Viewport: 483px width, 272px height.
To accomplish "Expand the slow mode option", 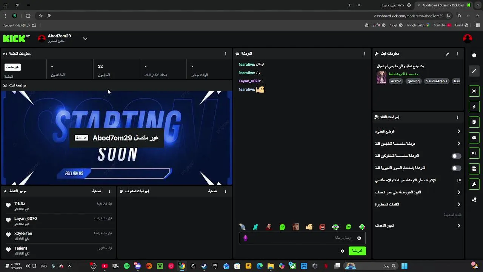I will coord(418,131).
